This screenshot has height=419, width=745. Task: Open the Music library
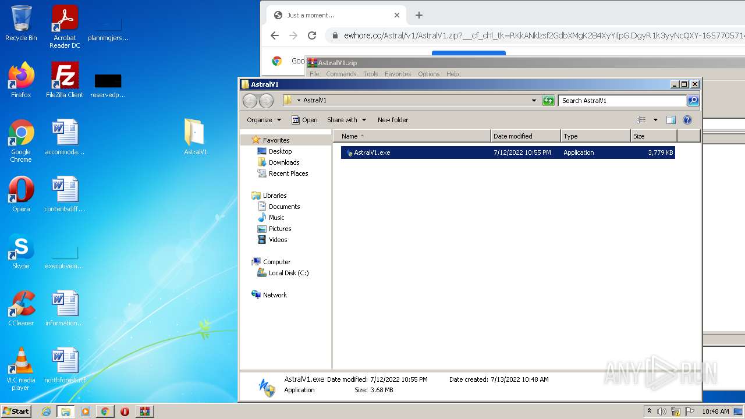276,218
